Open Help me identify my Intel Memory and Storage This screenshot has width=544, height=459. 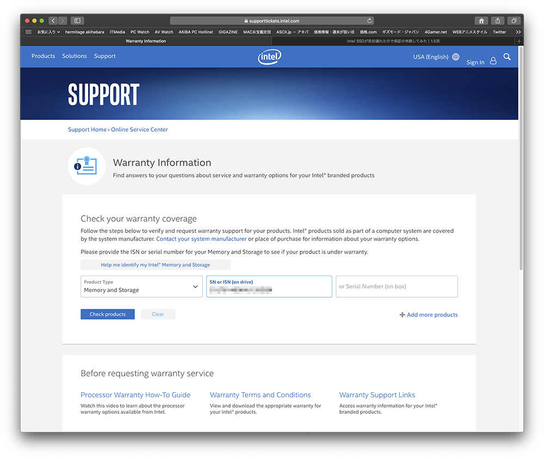pyautogui.click(x=156, y=265)
